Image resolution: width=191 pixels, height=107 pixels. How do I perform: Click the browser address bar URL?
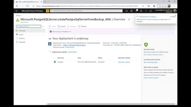click(88, 6)
